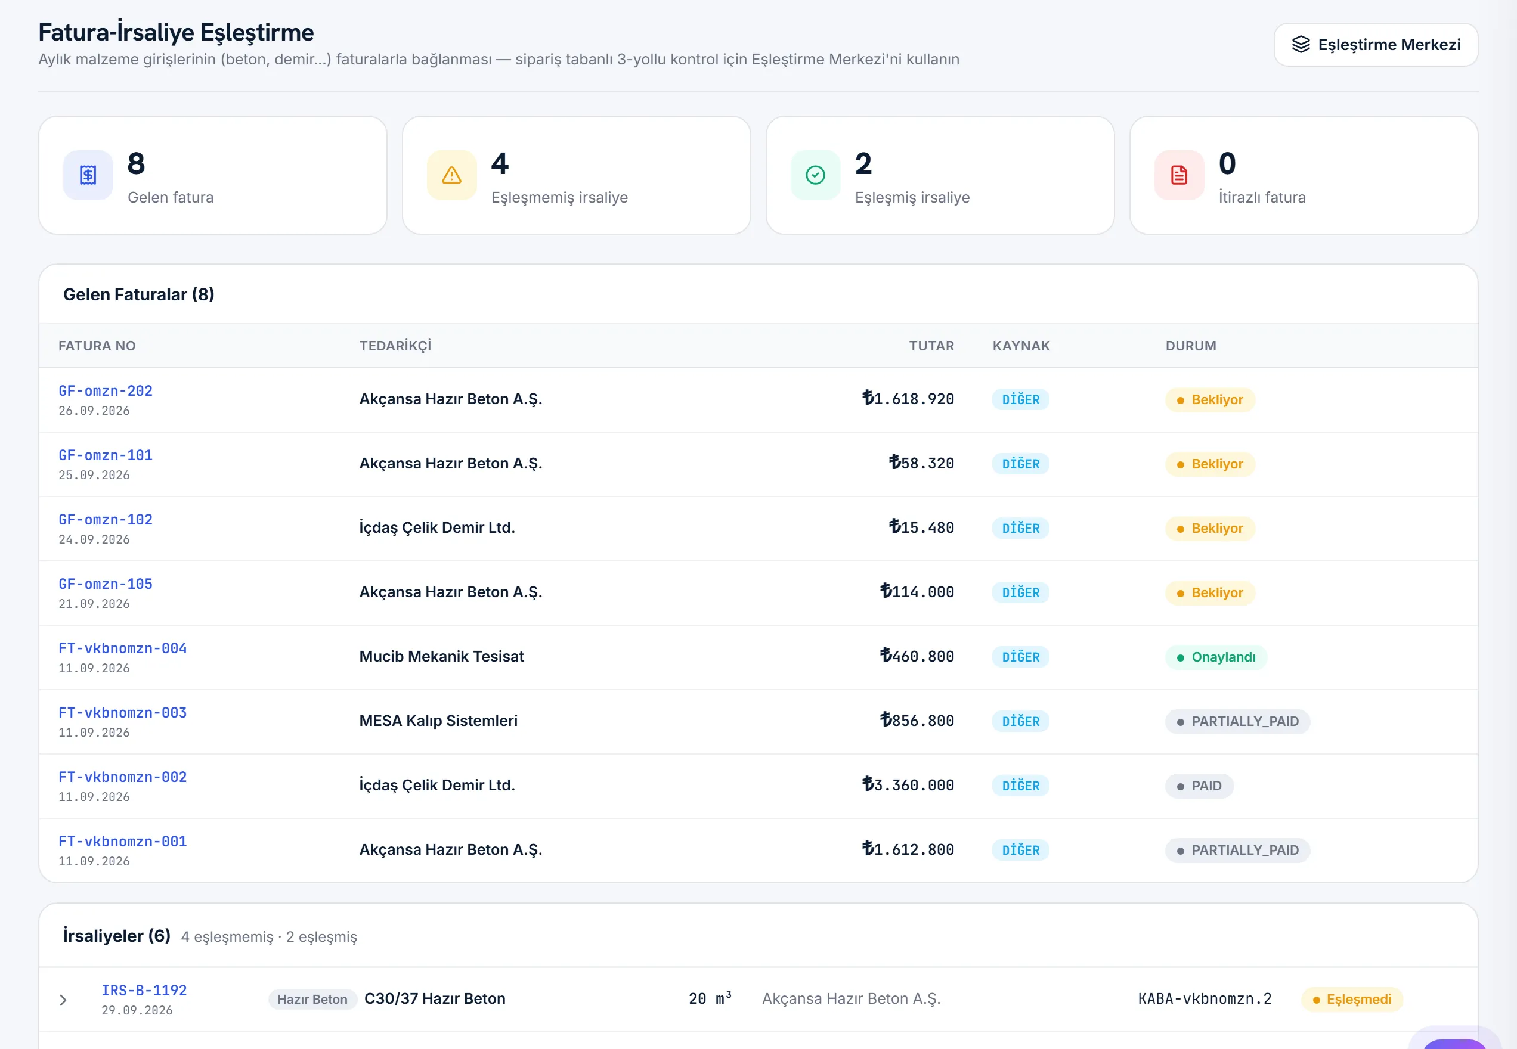Click DİĞER source tag for FT-vkbnomzn-002

point(1020,786)
